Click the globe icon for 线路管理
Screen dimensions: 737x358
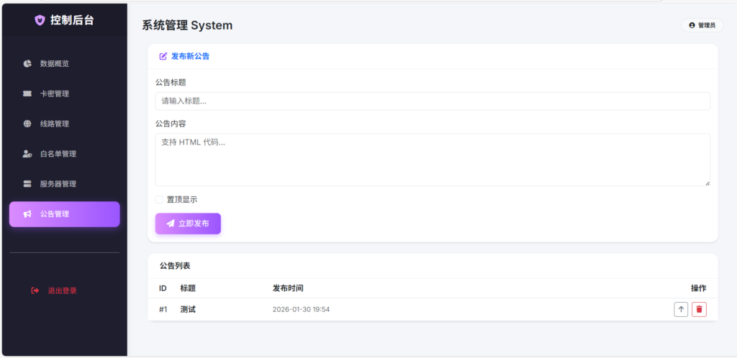tap(27, 124)
